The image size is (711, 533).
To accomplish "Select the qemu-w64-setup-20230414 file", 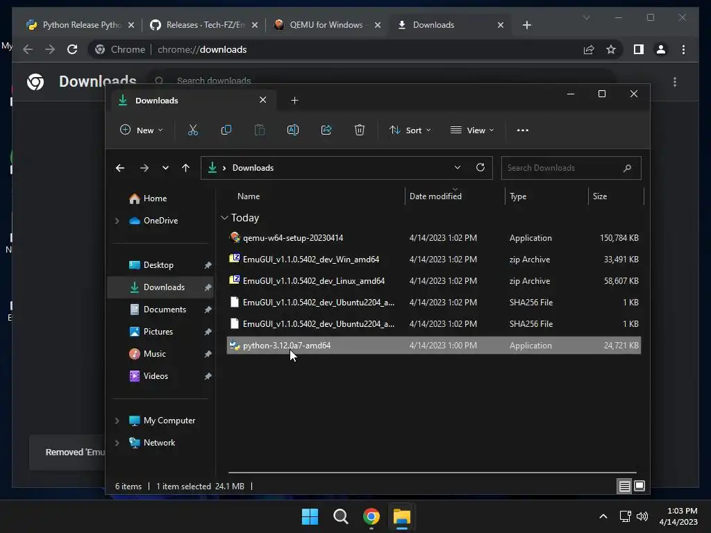I will 433,238.
